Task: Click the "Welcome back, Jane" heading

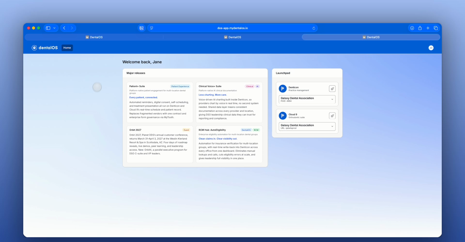Action: pos(142,62)
